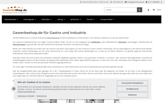165x103 pixels.
Task: Click the envelope icon beside email address
Action: (126, 2)
